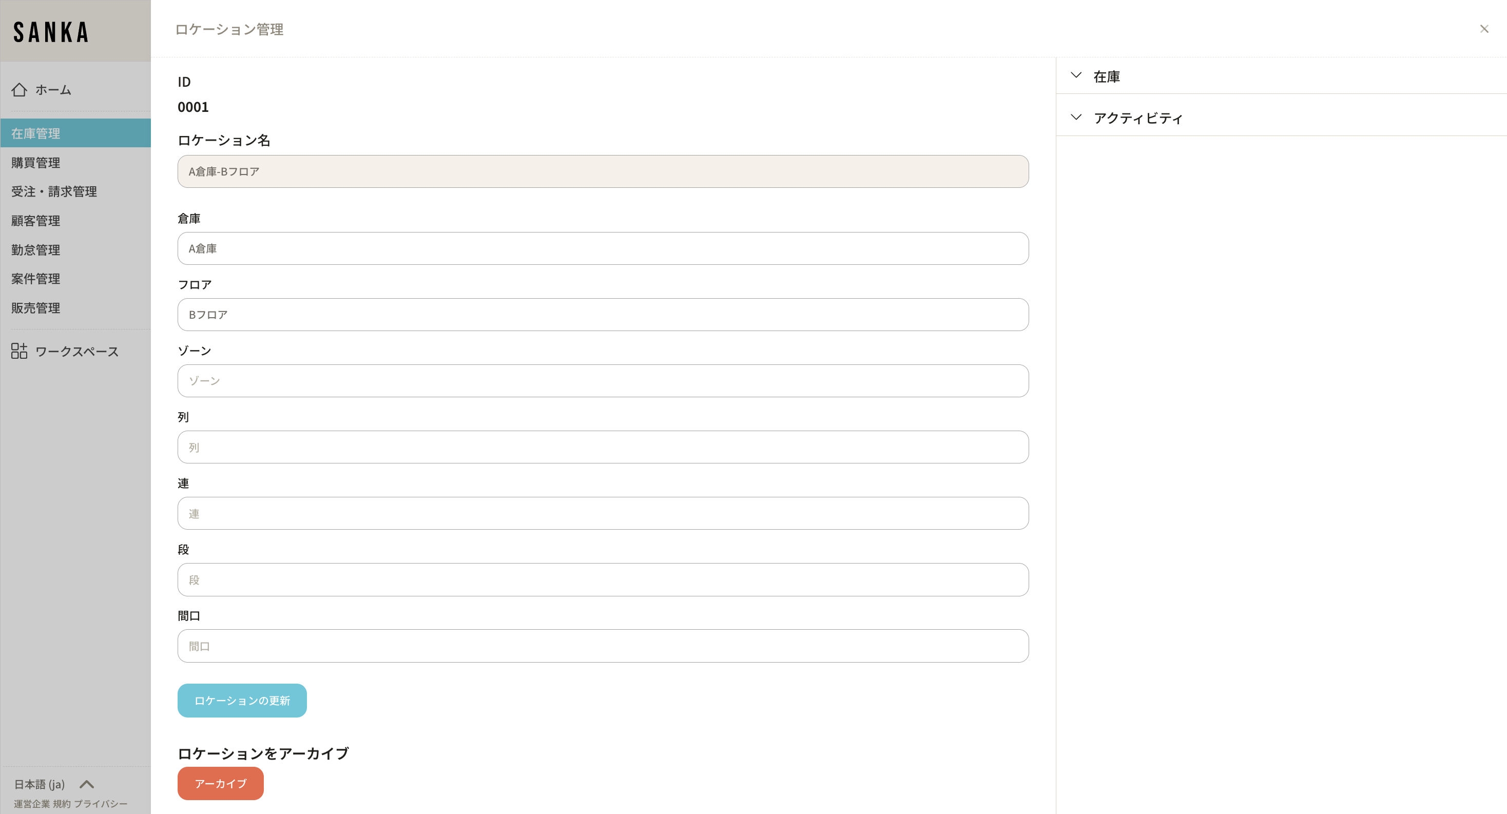This screenshot has height=814, width=1507.
Task: Click the home house icon
Action: pyautogui.click(x=20, y=89)
